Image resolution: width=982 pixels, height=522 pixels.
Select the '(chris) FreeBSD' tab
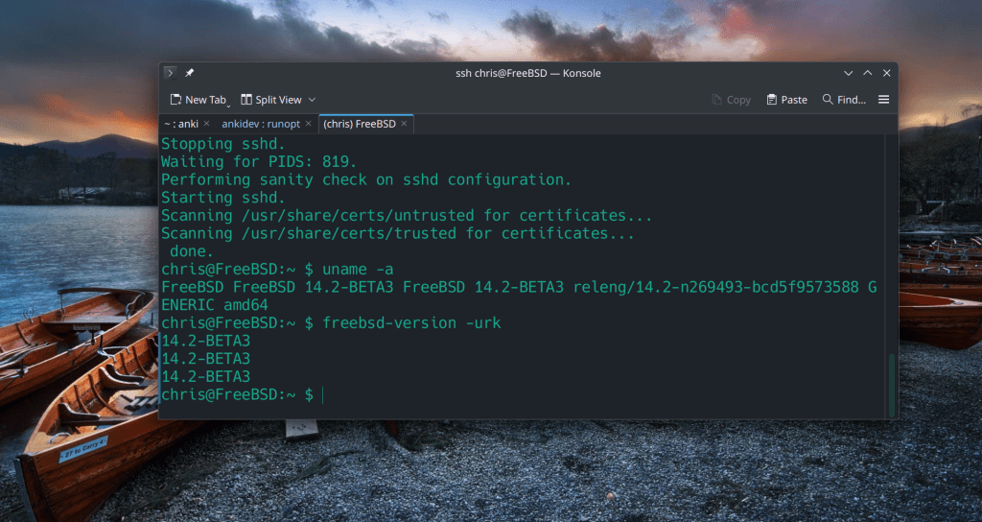click(359, 124)
